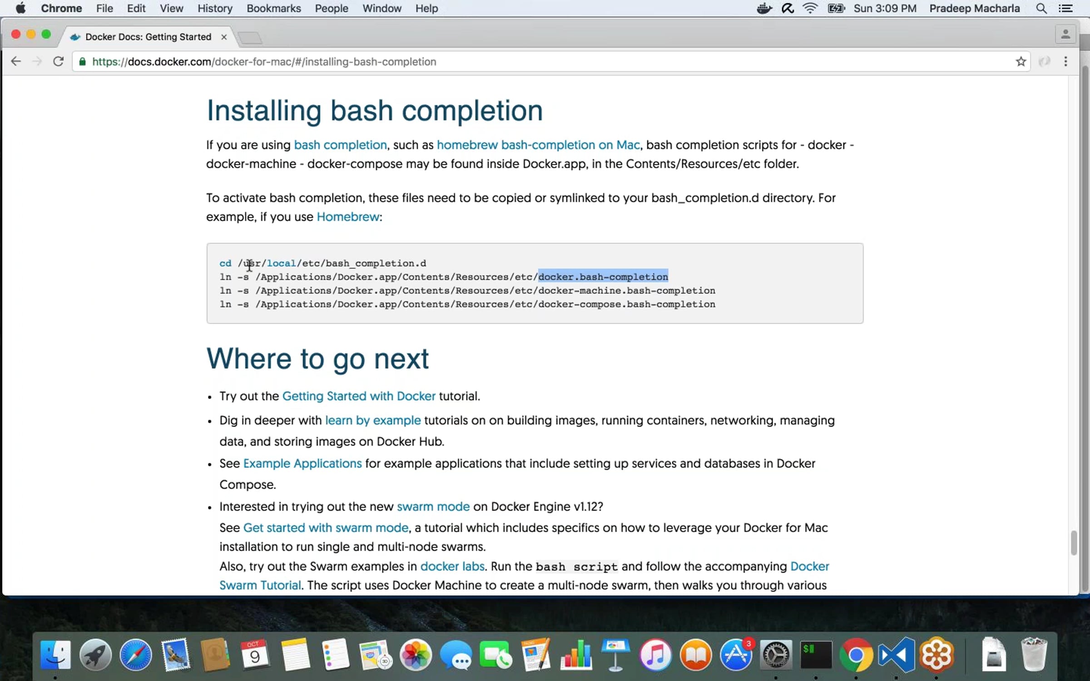This screenshot has height=681, width=1090.
Task: Open the Chrome three-dot menu
Action: [x=1065, y=61]
